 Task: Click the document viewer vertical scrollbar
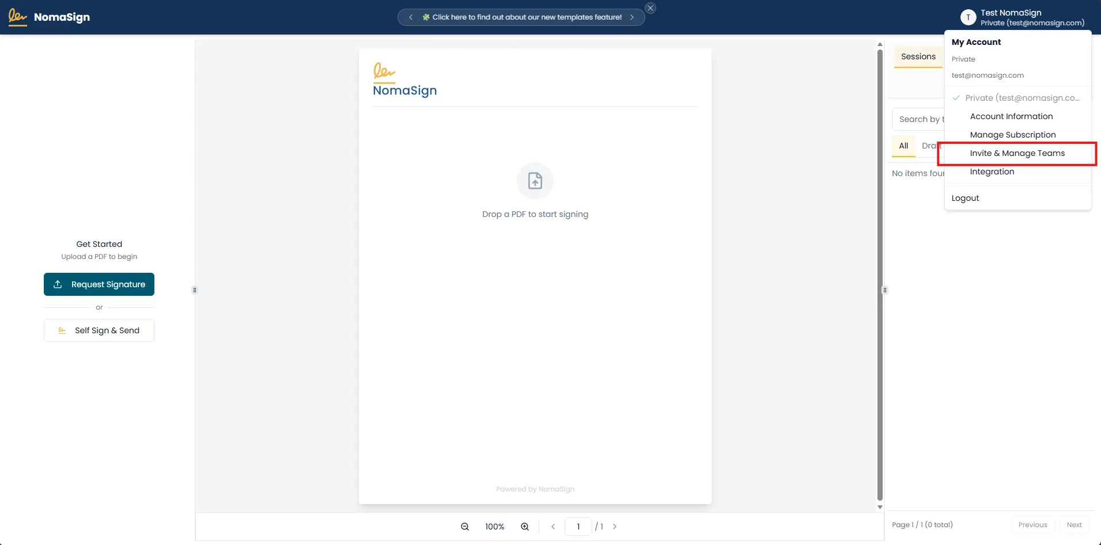(880, 275)
